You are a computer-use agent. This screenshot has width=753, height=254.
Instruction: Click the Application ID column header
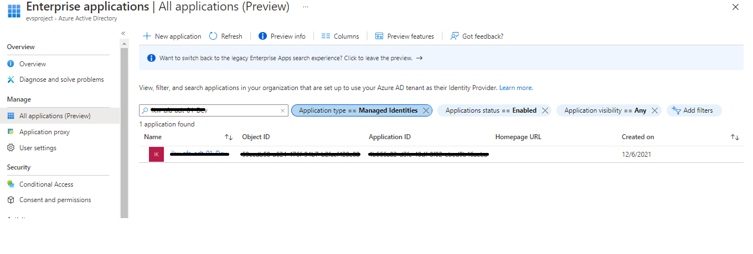[390, 137]
